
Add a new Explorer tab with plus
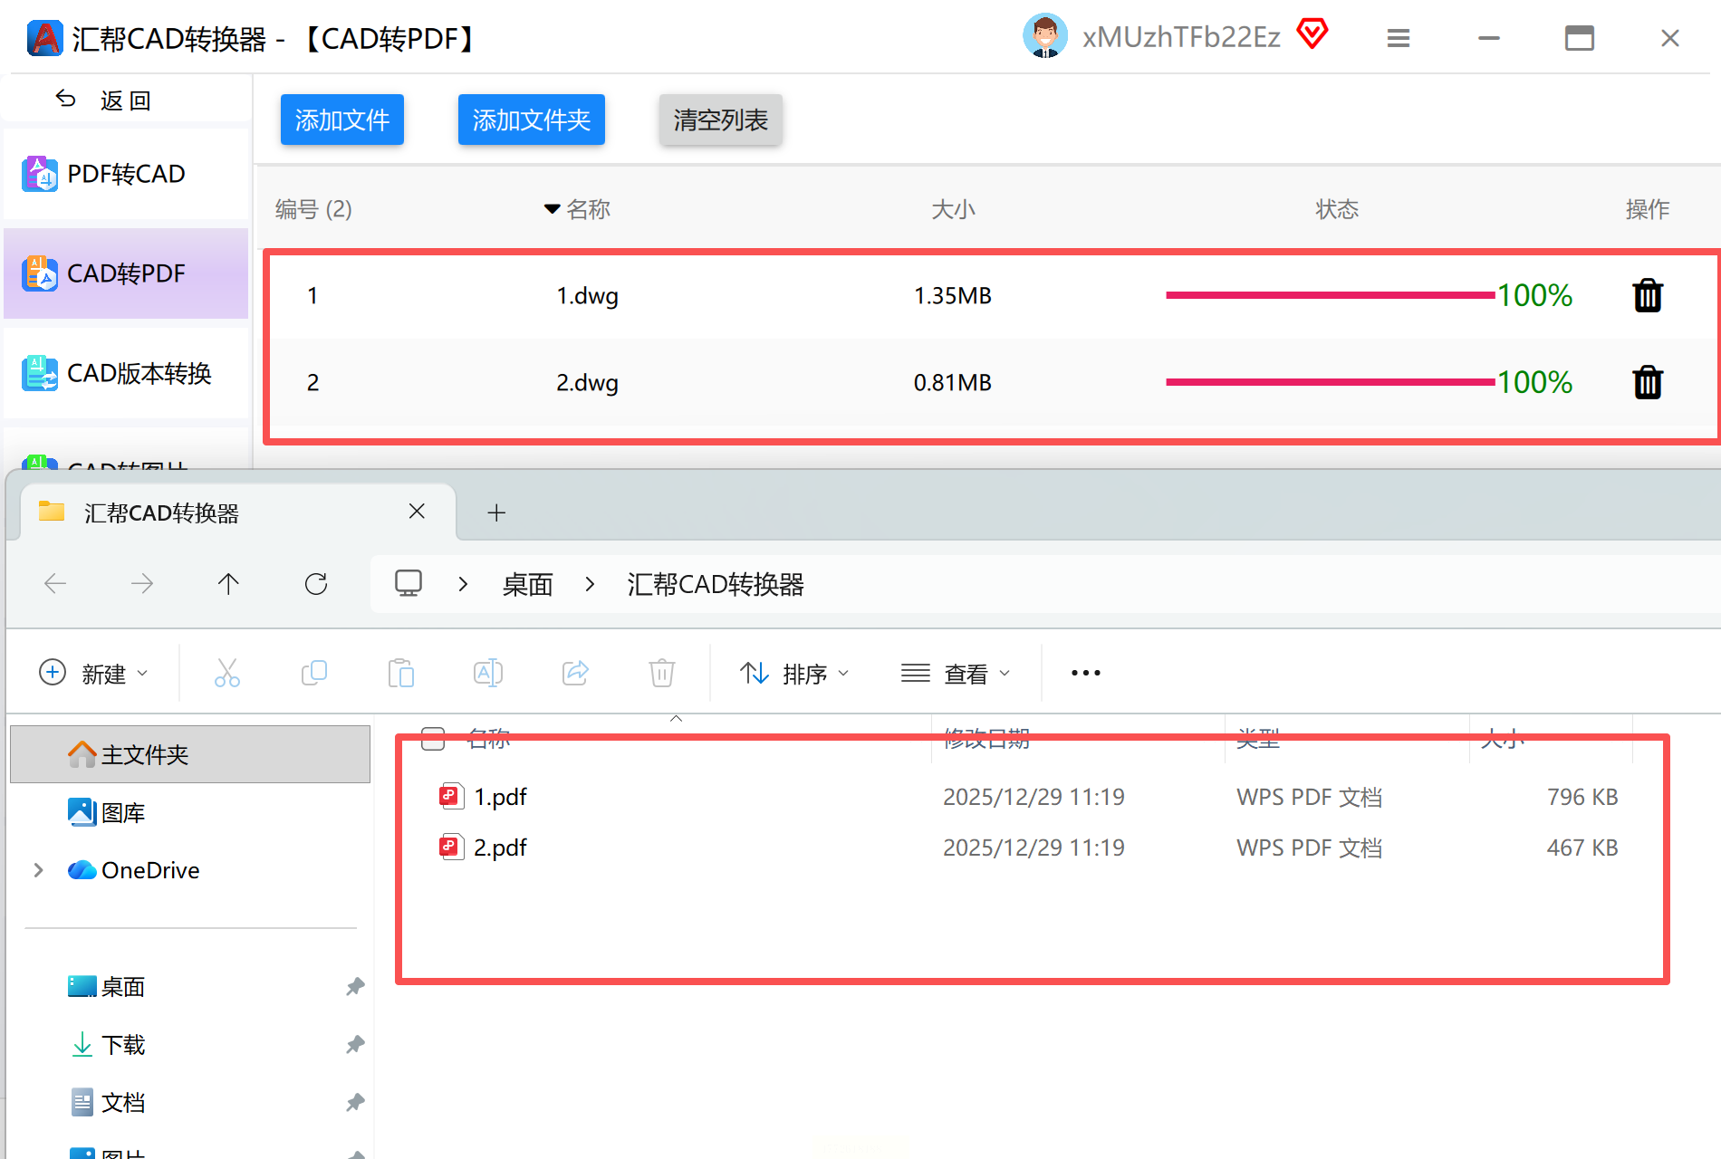pyautogui.click(x=496, y=512)
